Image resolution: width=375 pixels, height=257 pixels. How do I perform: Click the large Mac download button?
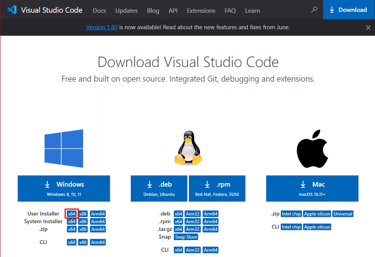312,189
